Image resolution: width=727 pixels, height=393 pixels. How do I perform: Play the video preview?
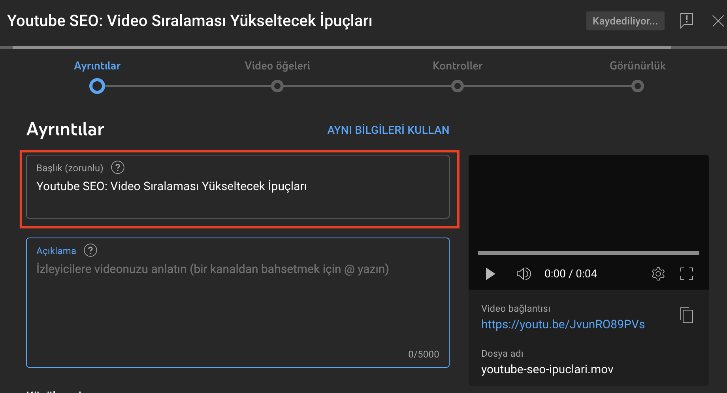[490, 274]
